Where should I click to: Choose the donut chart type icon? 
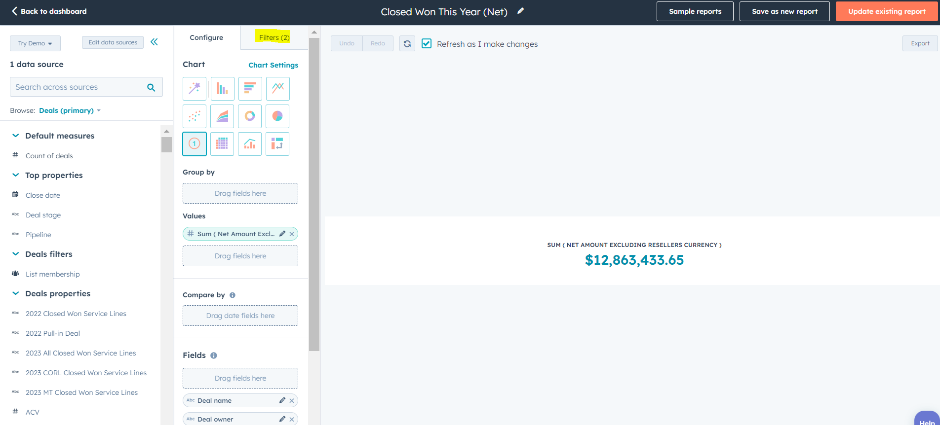coord(250,116)
